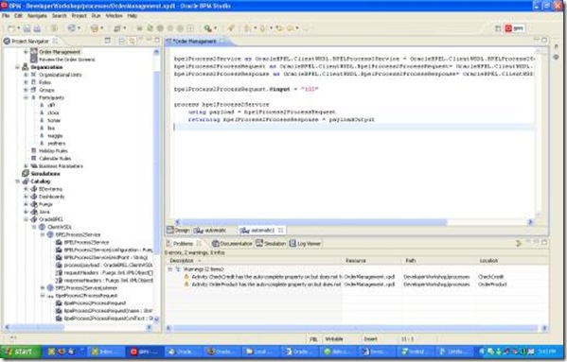Collapse the OracleBPEL catalog node
This screenshot has height=362, width=567.
point(26,219)
